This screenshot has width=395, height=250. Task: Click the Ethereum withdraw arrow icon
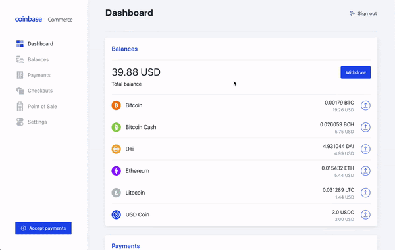(x=365, y=171)
